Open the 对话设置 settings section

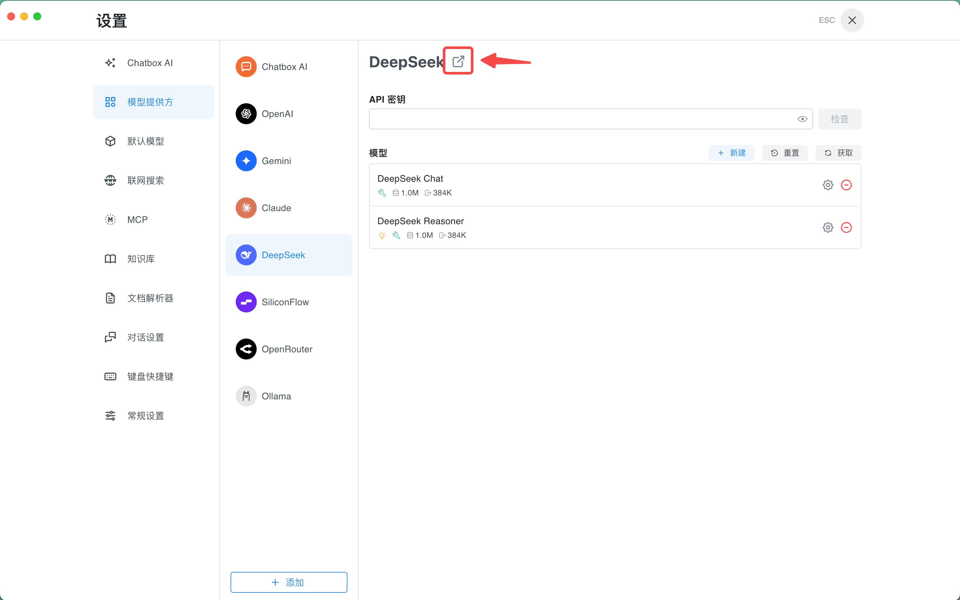(x=154, y=337)
